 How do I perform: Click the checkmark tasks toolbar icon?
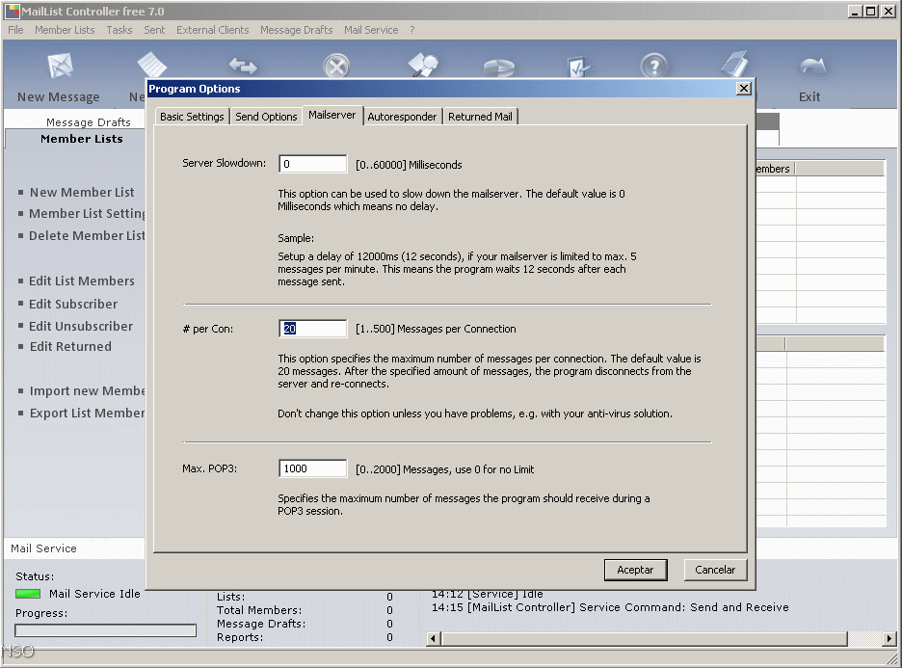point(578,66)
